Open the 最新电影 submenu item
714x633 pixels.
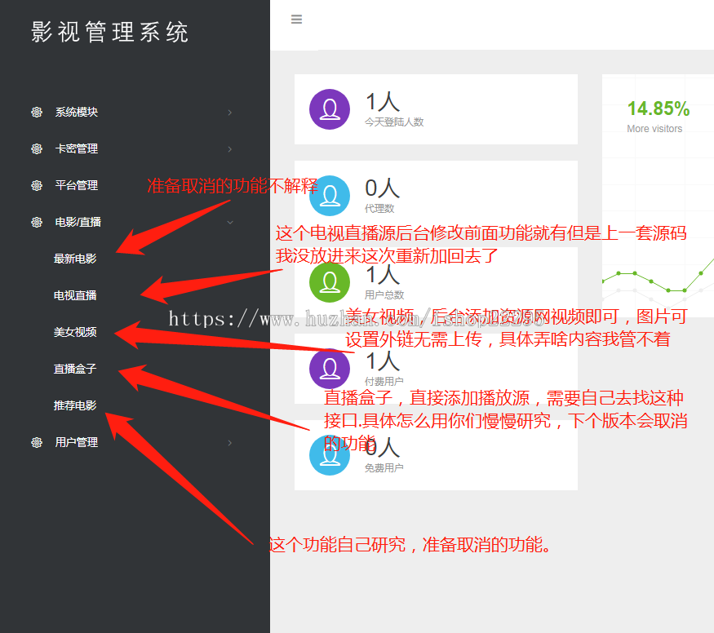coord(75,259)
